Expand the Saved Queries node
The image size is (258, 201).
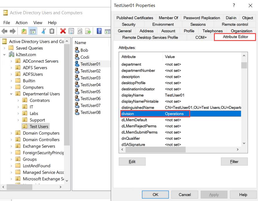[x=4, y=48]
